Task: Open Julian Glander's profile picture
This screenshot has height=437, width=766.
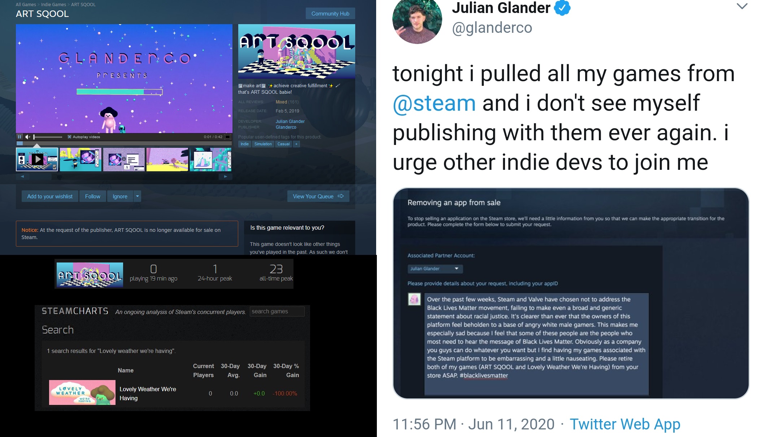Action: (x=417, y=21)
